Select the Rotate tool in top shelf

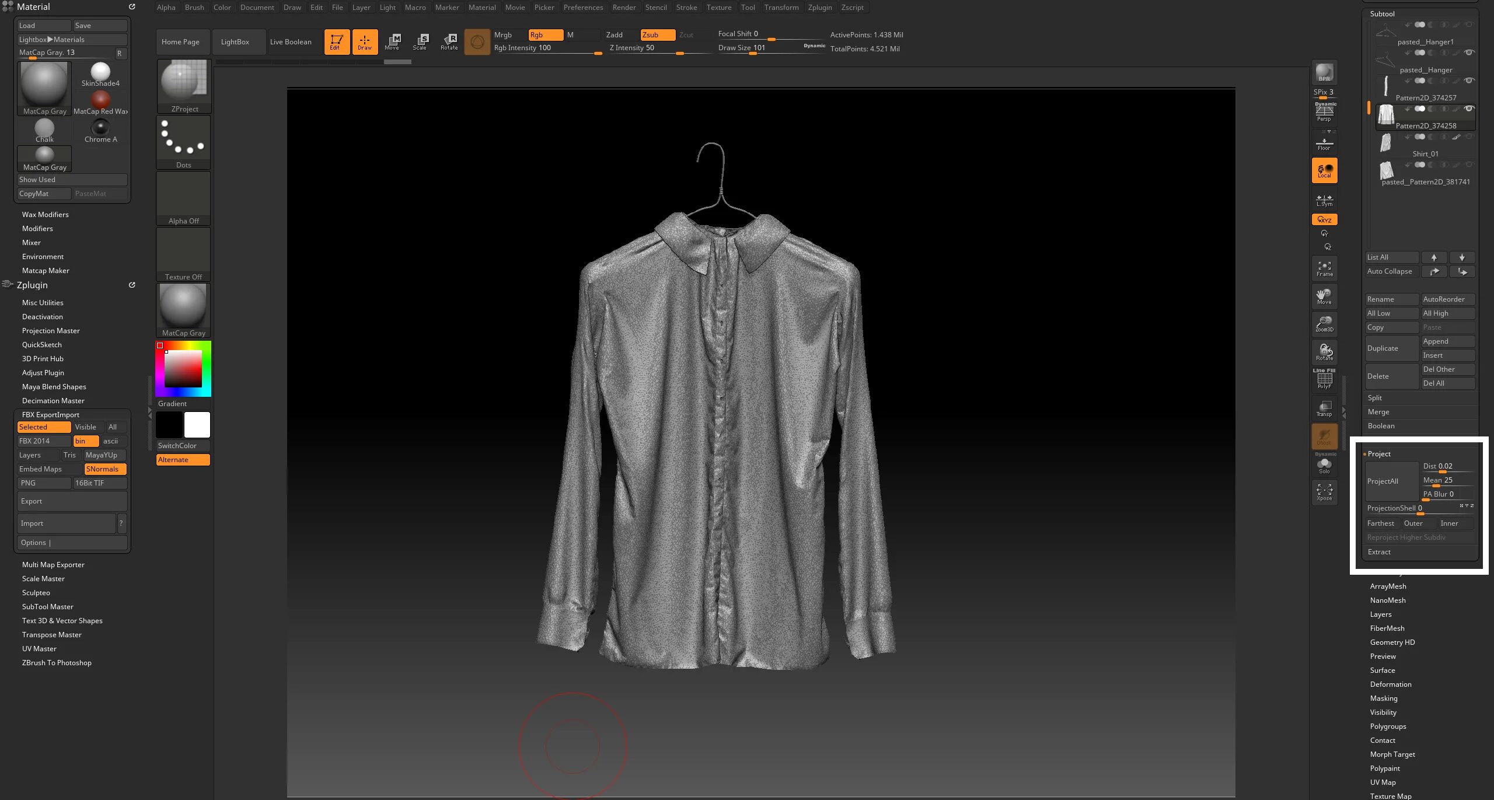tap(449, 41)
